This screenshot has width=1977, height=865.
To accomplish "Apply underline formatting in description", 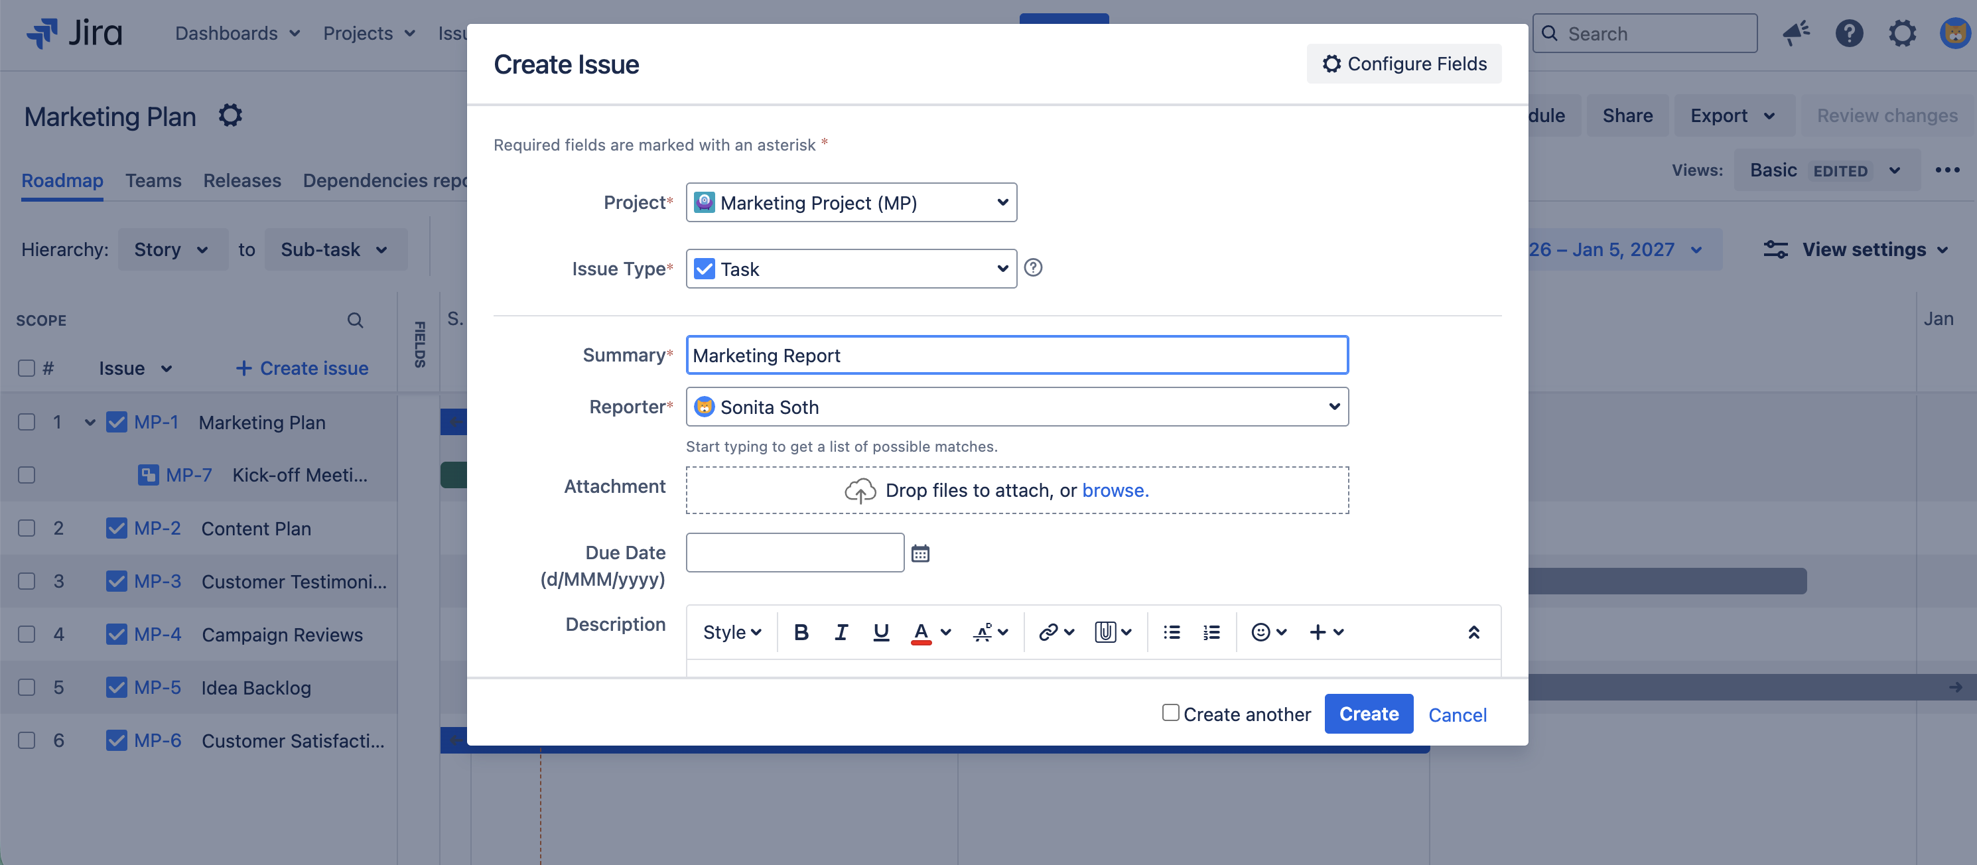I will [881, 632].
